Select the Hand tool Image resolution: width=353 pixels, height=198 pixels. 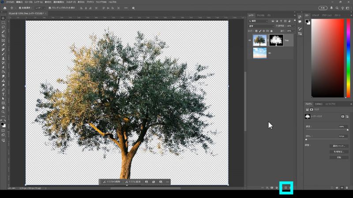click(x=3, y=107)
